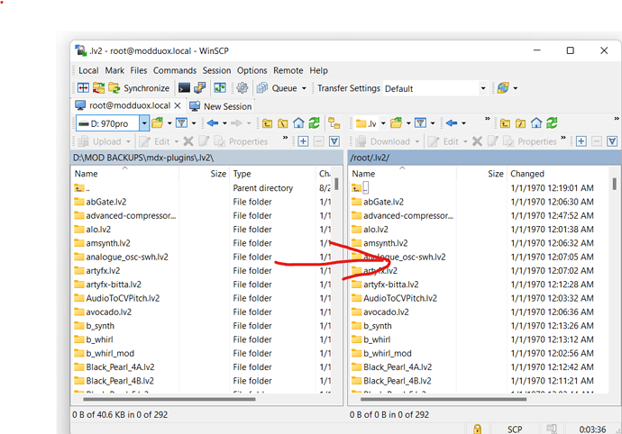622x434 pixels.
Task: Click the local Open Directory folder icon
Action: coord(158,123)
